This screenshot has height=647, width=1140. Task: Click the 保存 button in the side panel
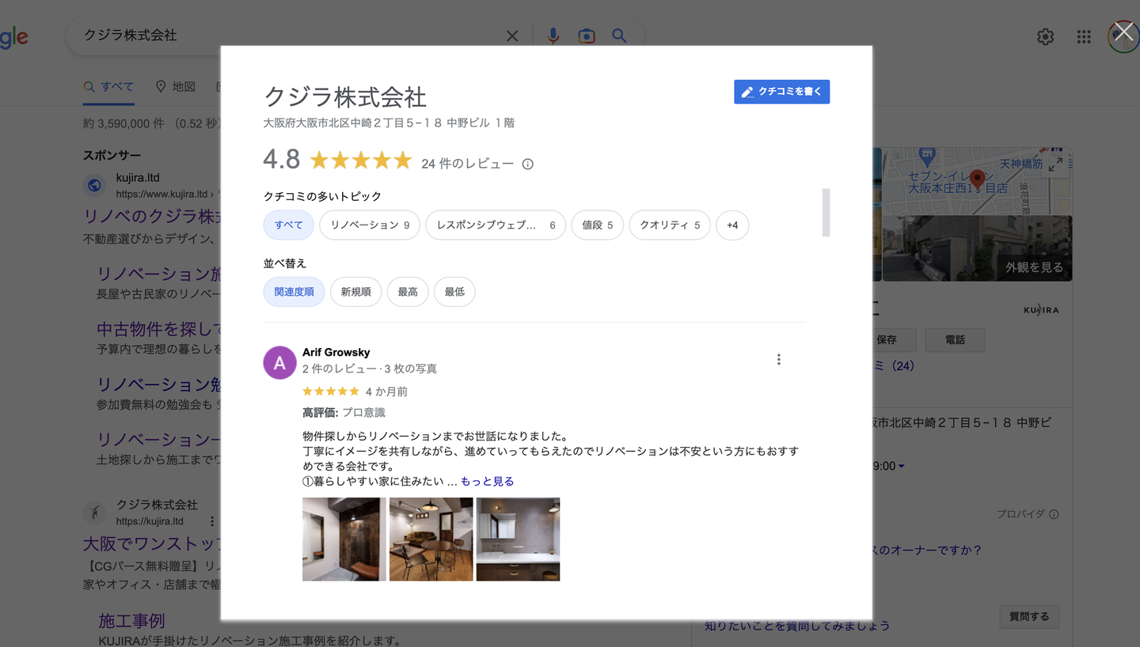point(886,340)
